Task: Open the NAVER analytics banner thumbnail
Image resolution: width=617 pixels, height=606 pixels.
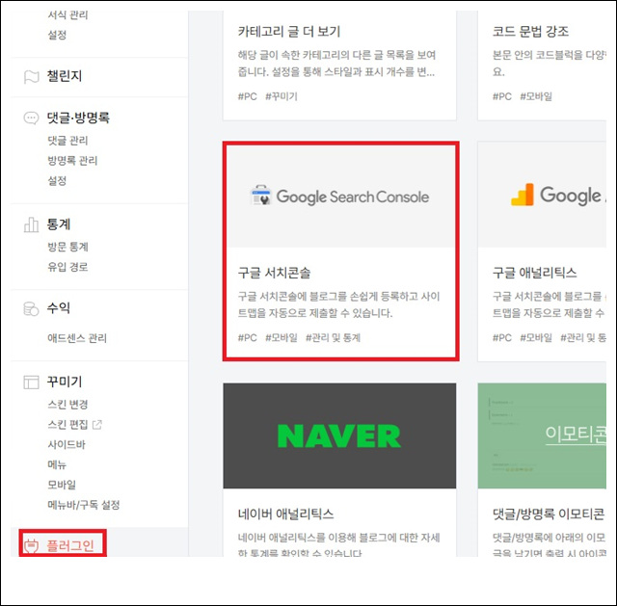Action: [339, 435]
